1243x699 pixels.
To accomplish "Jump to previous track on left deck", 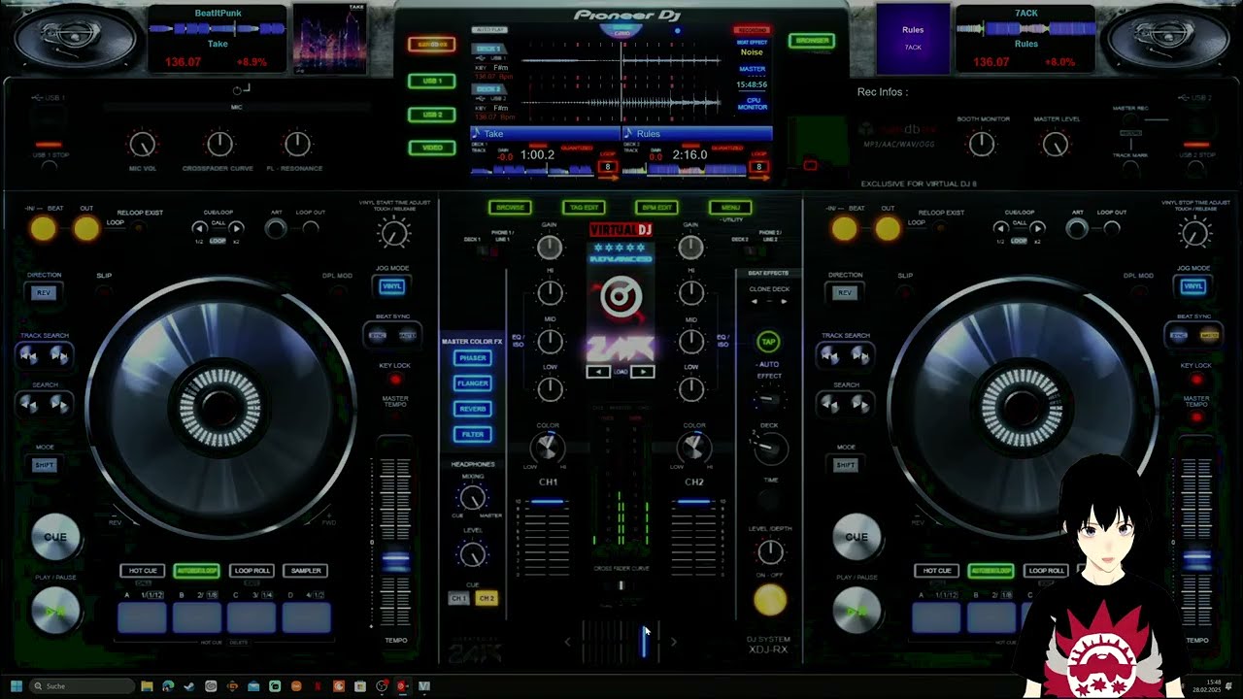I will pyautogui.click(x=29, y=355).
